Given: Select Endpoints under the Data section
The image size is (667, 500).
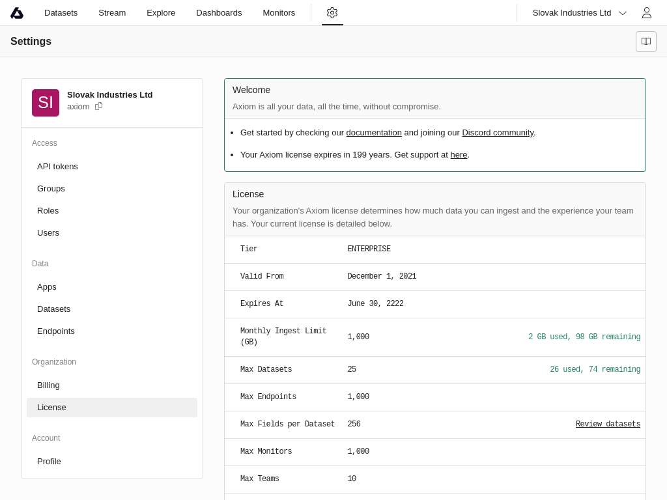Looking at the screenshot, I should click(56, 331).
